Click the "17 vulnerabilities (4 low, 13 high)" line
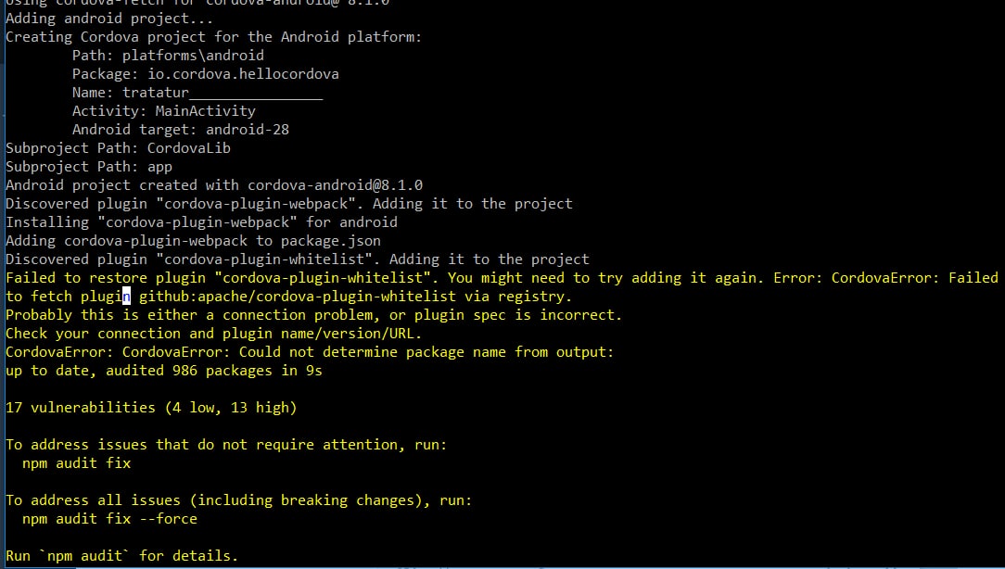 pos(151,408)
